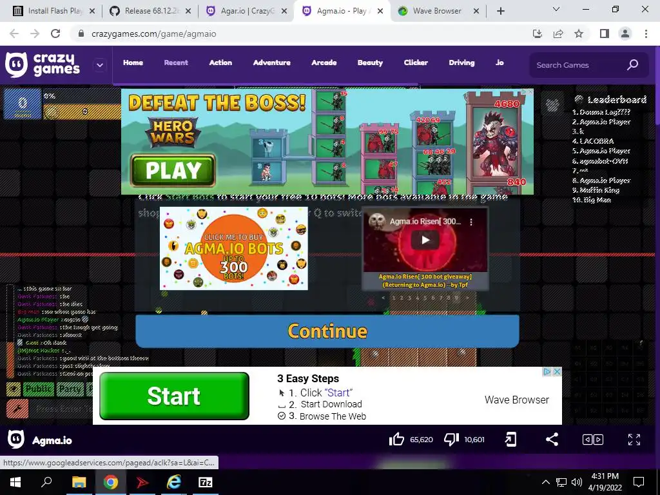Viewport: 660px width, 495px height.
Task: Like the game with thumbs up
Action: click(x=396, y=440)
